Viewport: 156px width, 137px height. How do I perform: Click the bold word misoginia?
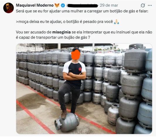coord(61,32)
